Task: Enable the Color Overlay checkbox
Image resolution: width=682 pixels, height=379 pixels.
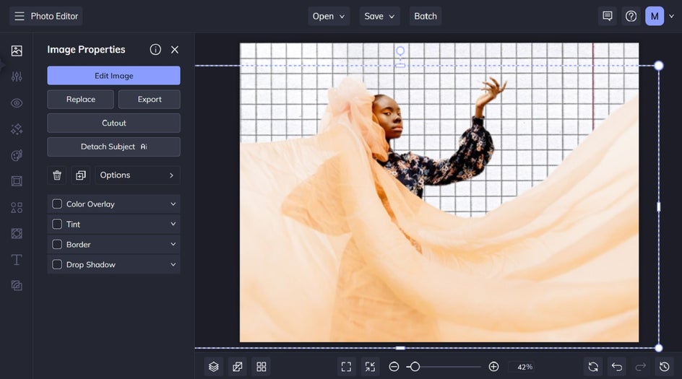Action: [x=57, y=204]
